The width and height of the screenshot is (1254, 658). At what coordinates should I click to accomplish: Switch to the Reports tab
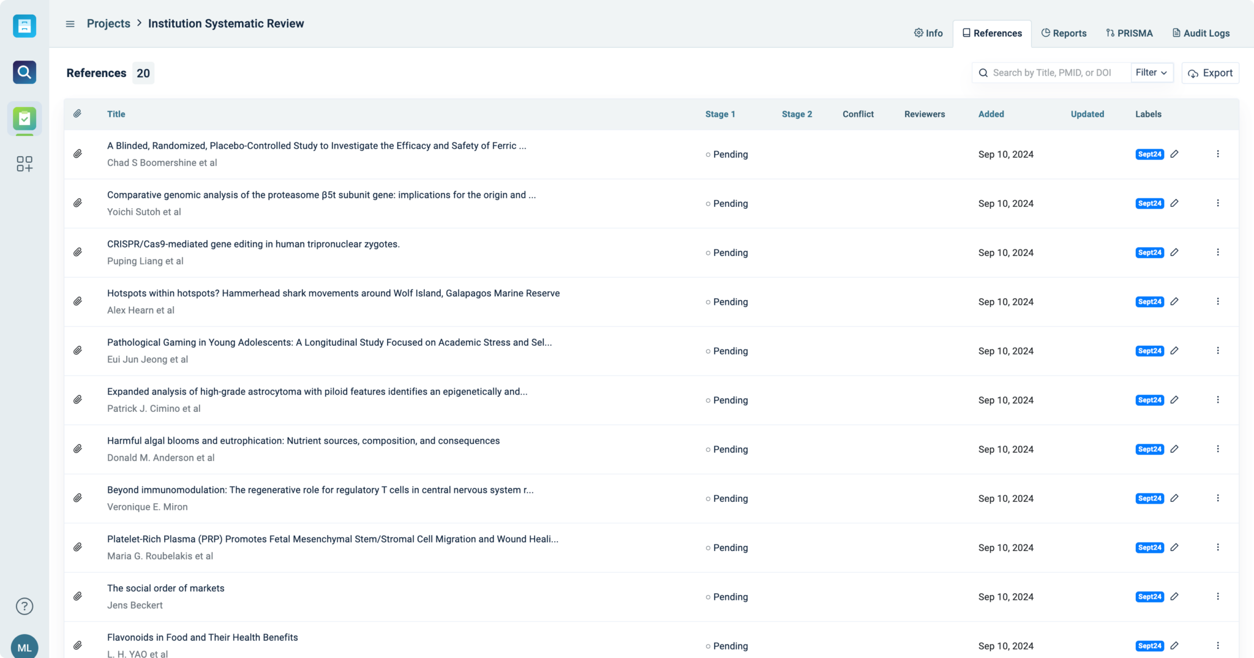click(1064, 33)
